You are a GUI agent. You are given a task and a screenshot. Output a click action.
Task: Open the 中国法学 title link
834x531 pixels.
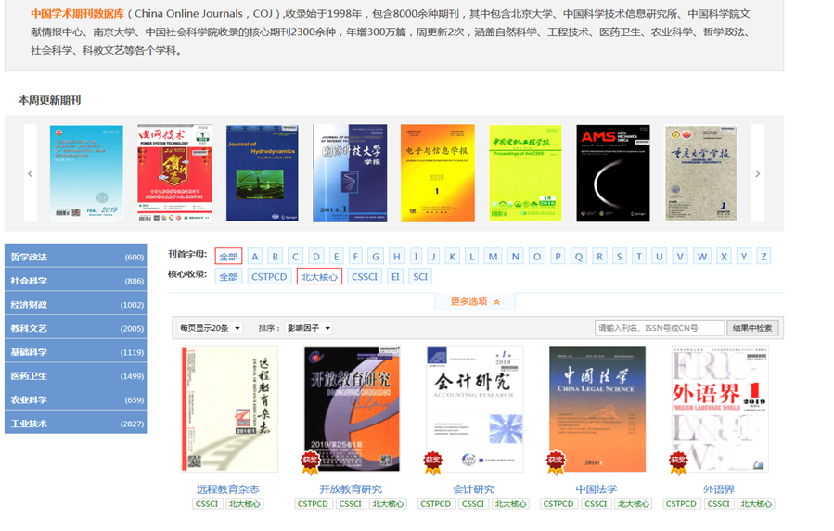597,489
